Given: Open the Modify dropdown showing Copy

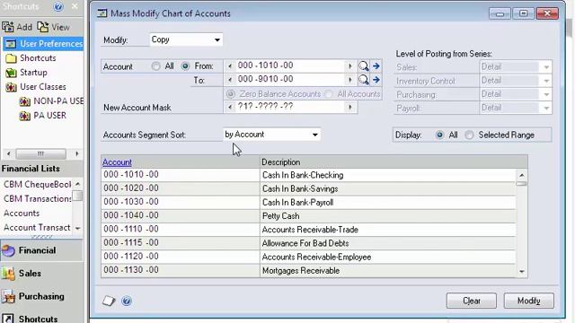Looking at the screenshot, I should click(x=186, y=39).
